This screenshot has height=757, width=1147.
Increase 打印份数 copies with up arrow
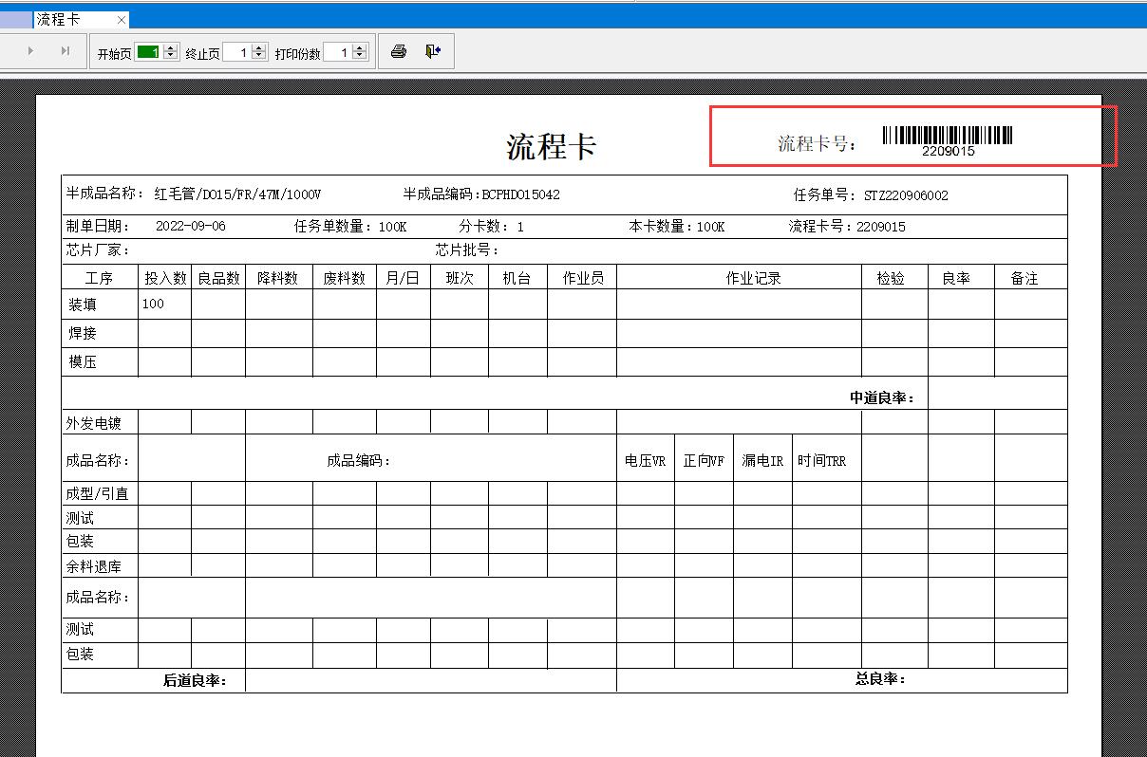click(x=360, y=48)
